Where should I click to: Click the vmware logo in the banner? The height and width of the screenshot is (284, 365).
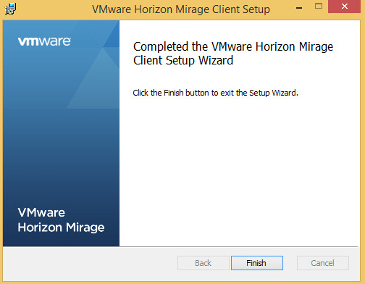[44, 41]
